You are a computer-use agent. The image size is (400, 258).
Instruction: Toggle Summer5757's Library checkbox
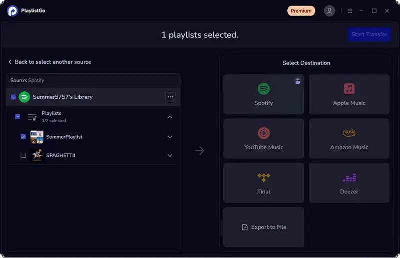tap(13, 97)
